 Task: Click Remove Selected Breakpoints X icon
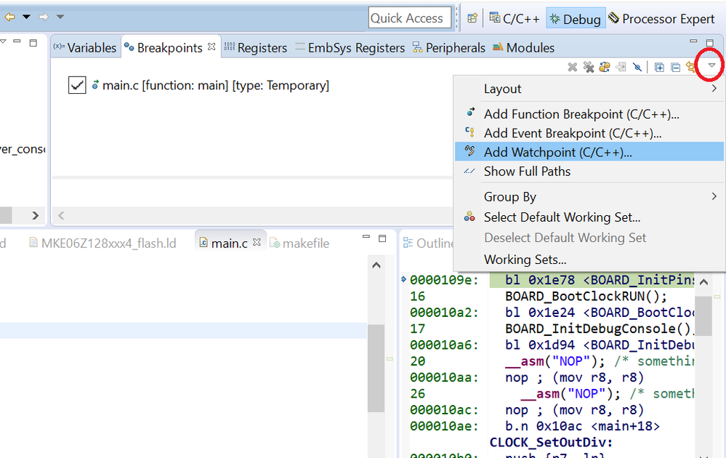coord(573,67)
